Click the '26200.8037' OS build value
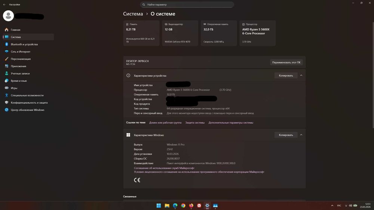This screenshot has height=210, width=374. [173, 159]
